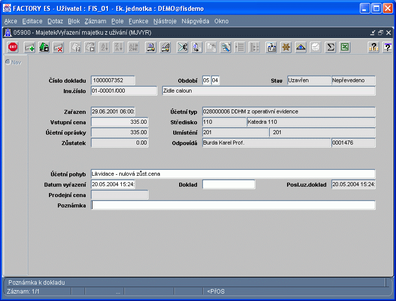Click execute query icon with play arrow

coord(90,47)
